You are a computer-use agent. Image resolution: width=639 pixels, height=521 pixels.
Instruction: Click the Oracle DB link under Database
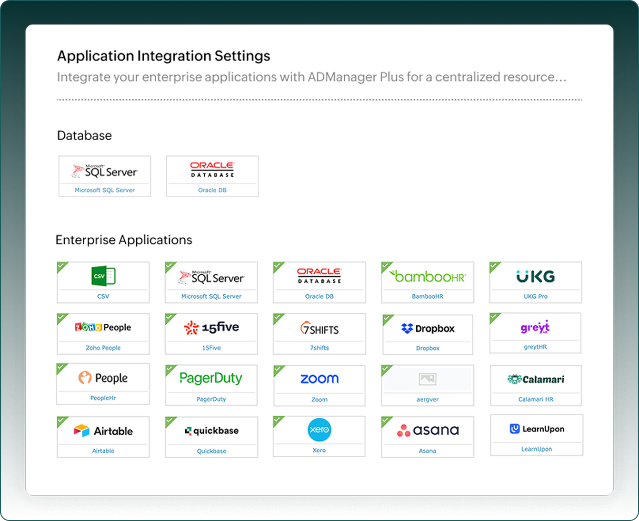click(212, 190)
